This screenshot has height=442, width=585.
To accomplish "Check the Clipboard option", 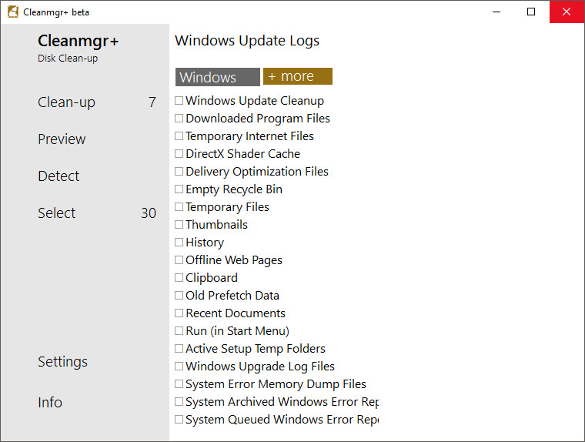I will point(179,278).
